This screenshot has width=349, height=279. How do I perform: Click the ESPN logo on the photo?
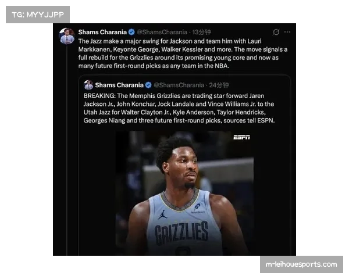click(241, 137)
